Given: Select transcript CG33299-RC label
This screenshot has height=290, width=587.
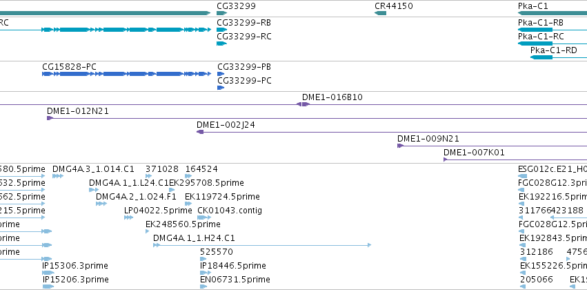Looking at the screenshot, I should tap(243, 37).
